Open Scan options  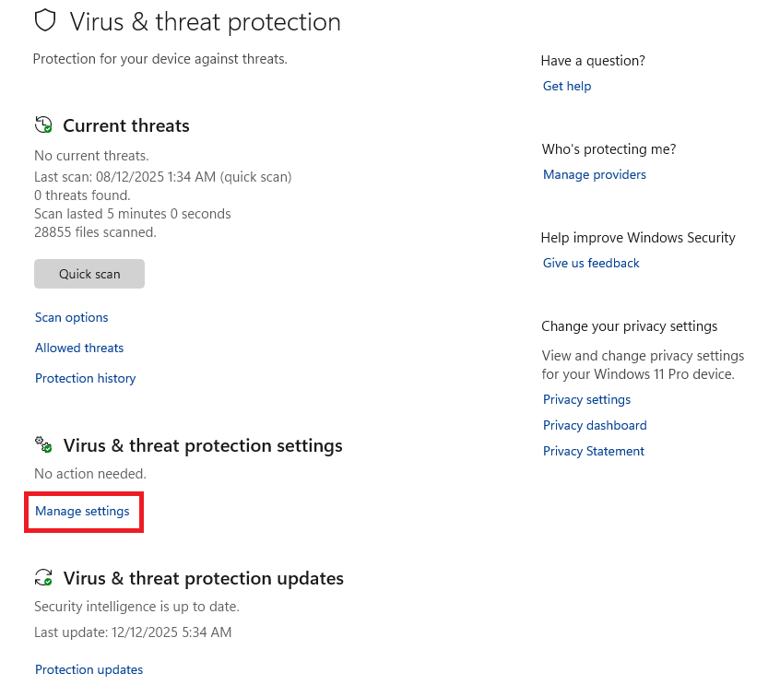tap(72, 317)
